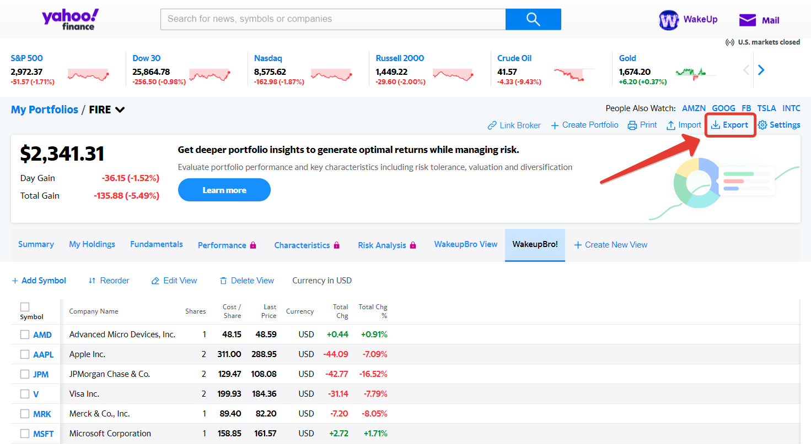Open TSLA from People Also Watch
The width and height of the screenshot is (811, 444).
click(x=766, y=108)
